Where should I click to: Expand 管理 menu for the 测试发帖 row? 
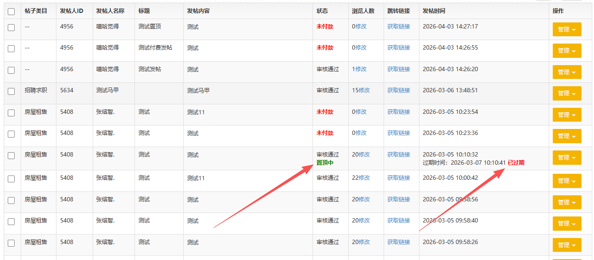[x=567, y=72]
